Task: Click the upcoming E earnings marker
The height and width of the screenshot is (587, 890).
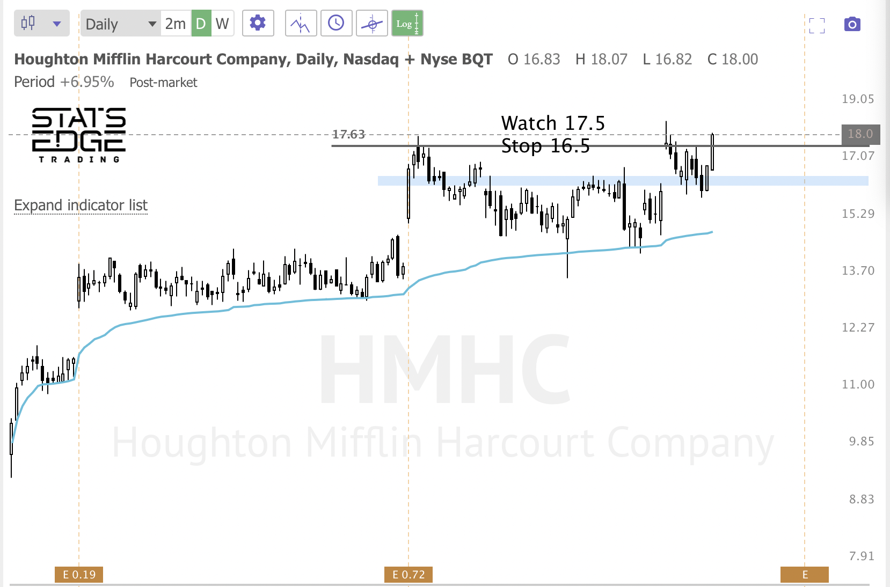Action: click(805, 575)
